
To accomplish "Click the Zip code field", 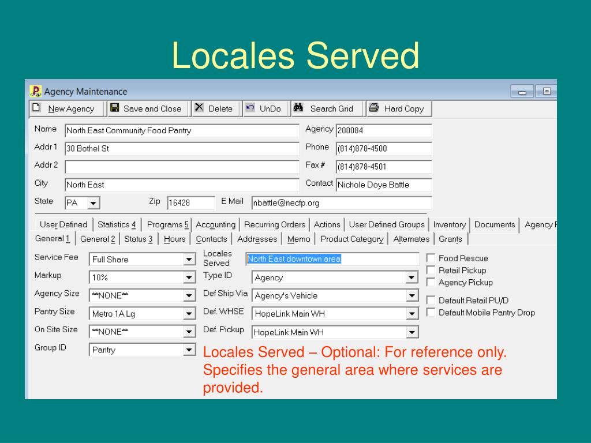I will [191, 202].
